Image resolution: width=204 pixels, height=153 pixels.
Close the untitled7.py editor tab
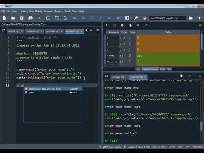pyautogui.click(x=82, y=31)
